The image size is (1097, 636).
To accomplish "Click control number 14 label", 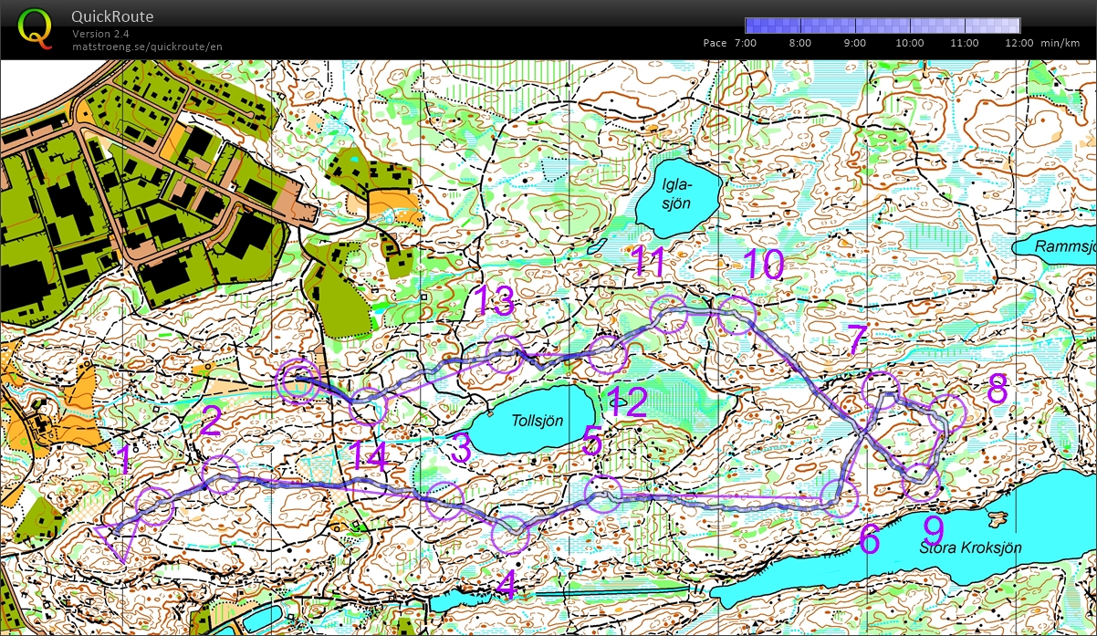I will [369, 457].
